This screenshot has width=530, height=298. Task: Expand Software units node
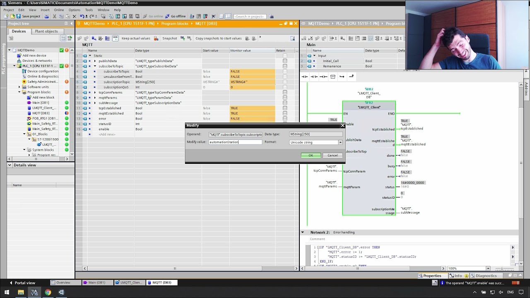[19, 87]
